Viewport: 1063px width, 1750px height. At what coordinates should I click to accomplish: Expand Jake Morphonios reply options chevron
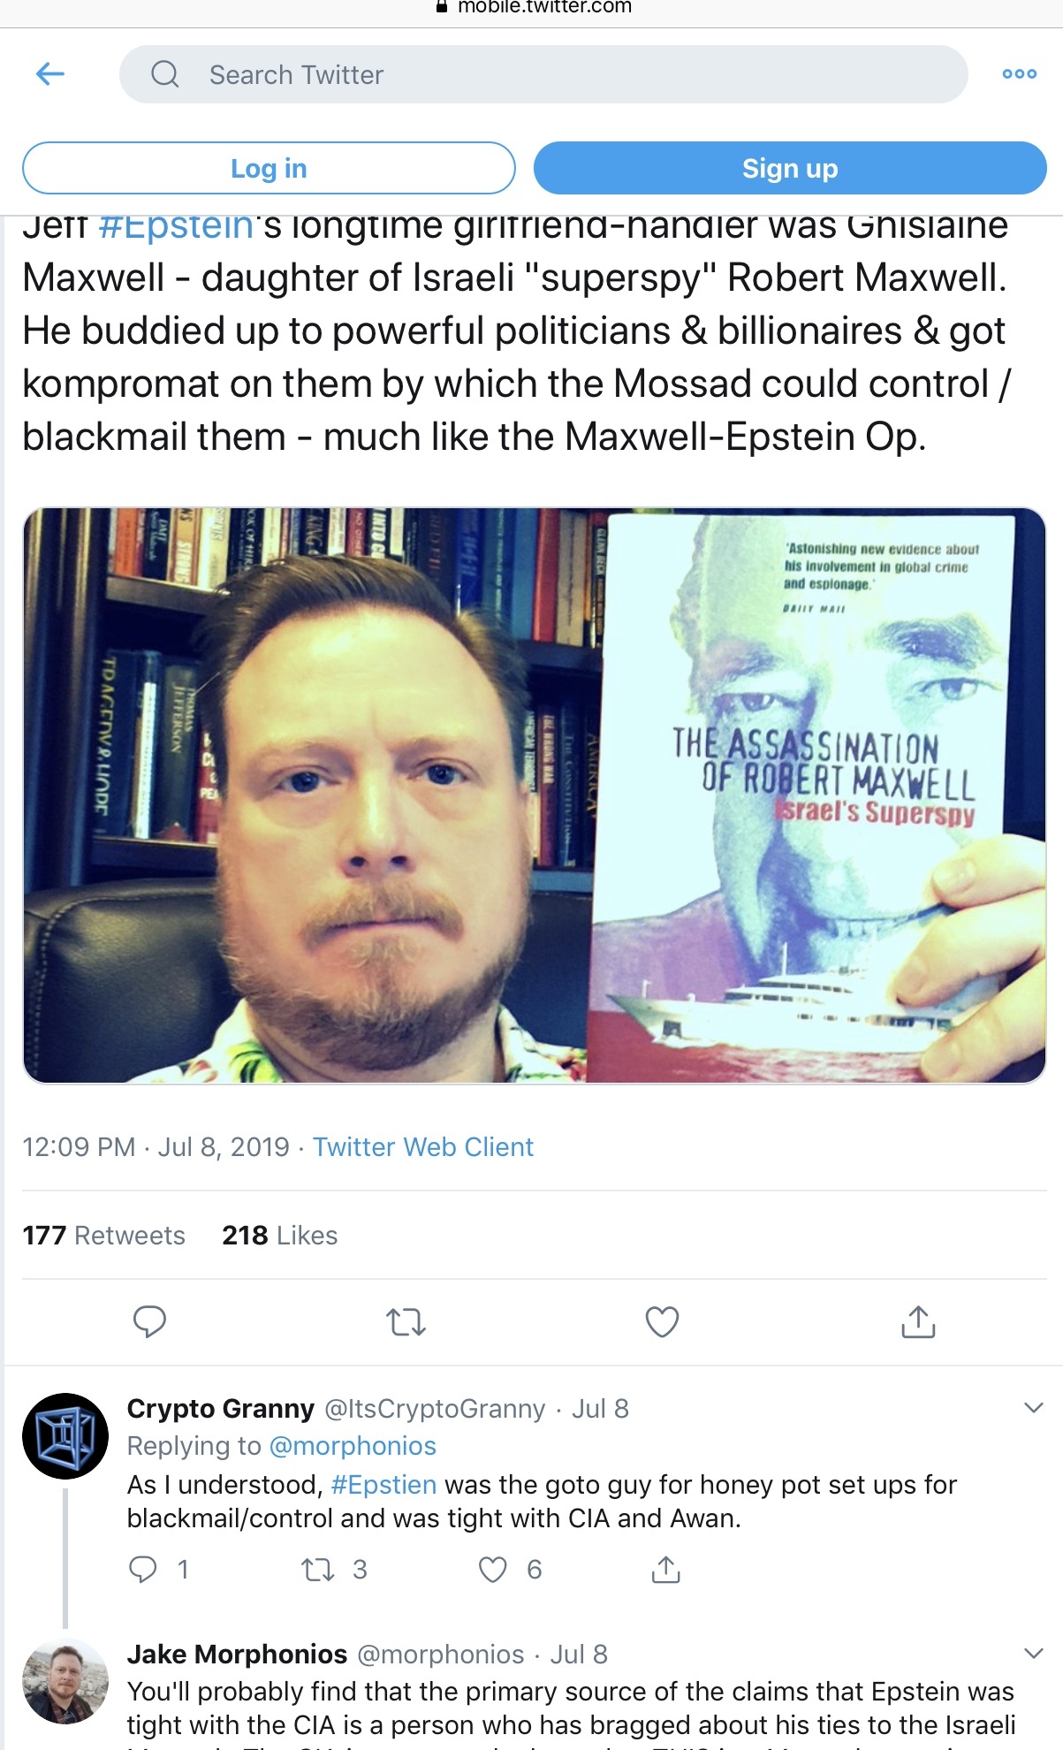(1033, 1654)
